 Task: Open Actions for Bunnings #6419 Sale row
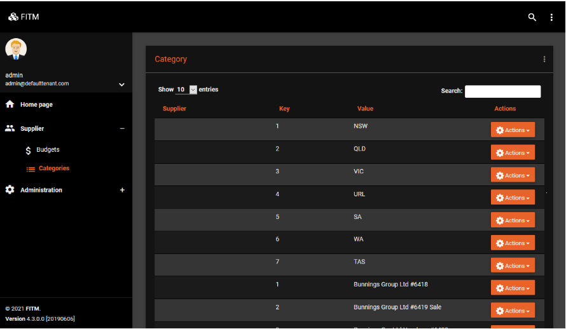[x=513, y=311]
